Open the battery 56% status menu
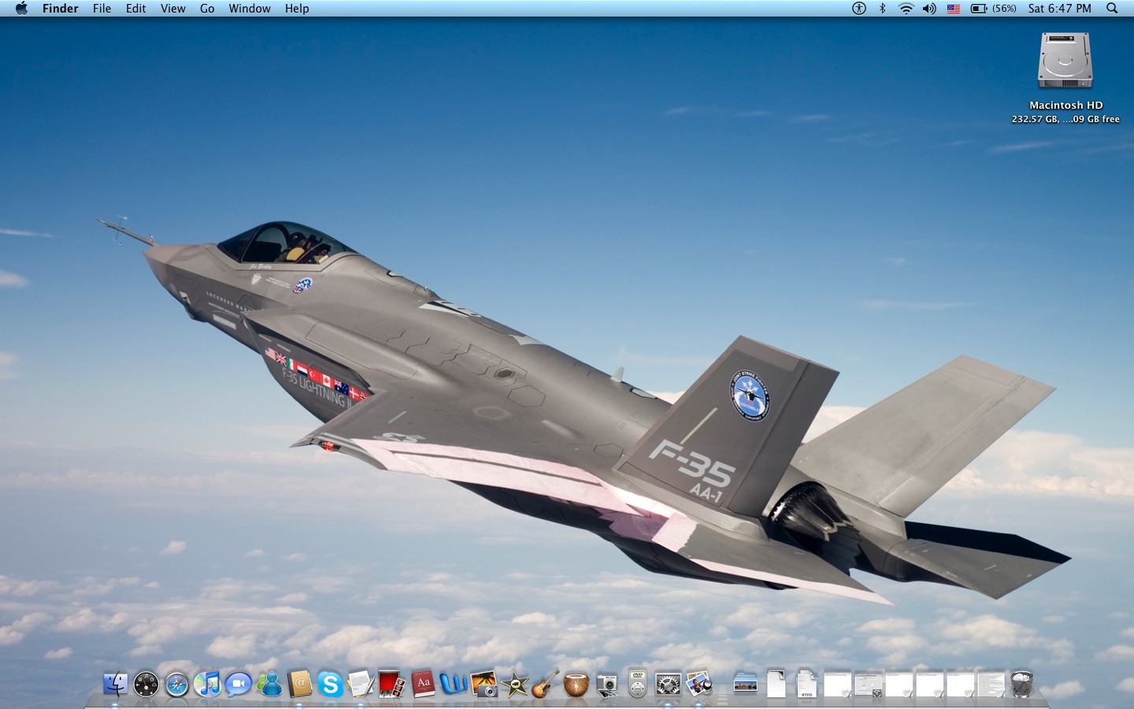Image resolution: width=1134 pixels, height=709 pixels. [993, 9]
